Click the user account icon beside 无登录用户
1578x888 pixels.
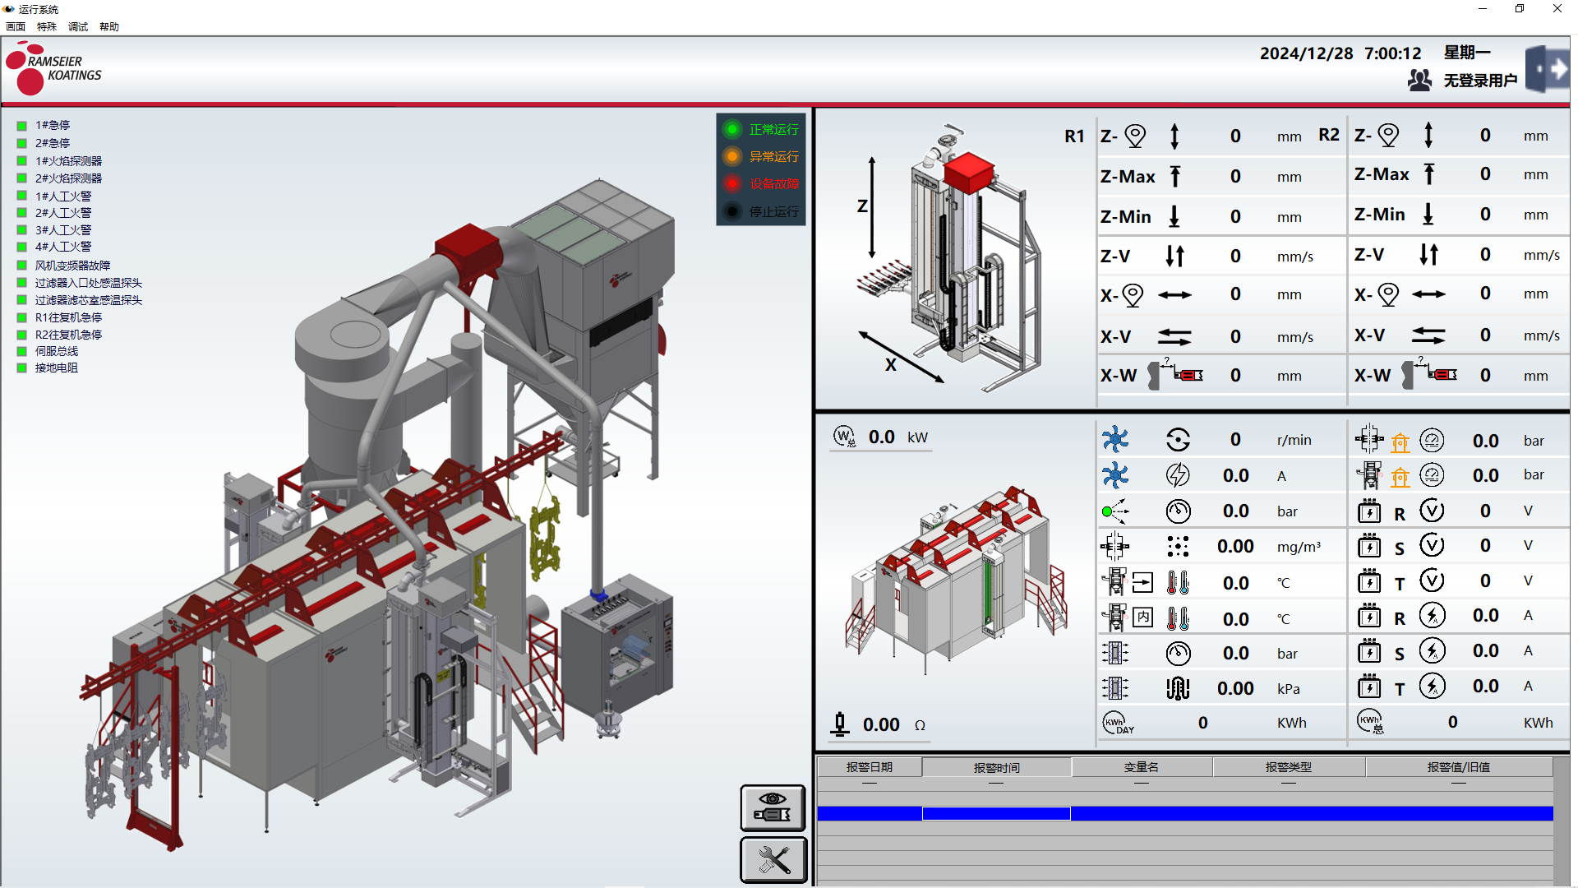point(1419,81)
